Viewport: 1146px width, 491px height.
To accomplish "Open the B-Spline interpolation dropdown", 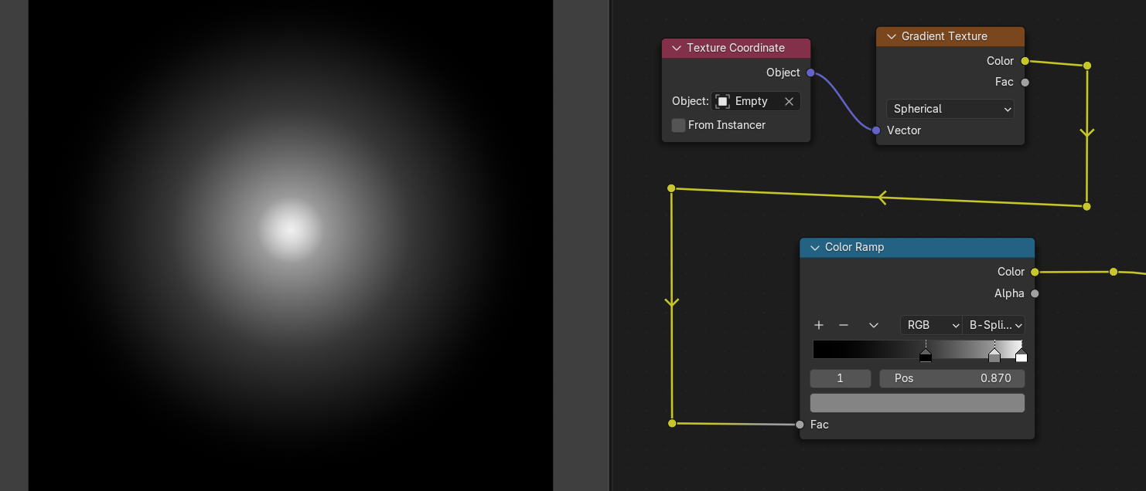I will [994, 325].
